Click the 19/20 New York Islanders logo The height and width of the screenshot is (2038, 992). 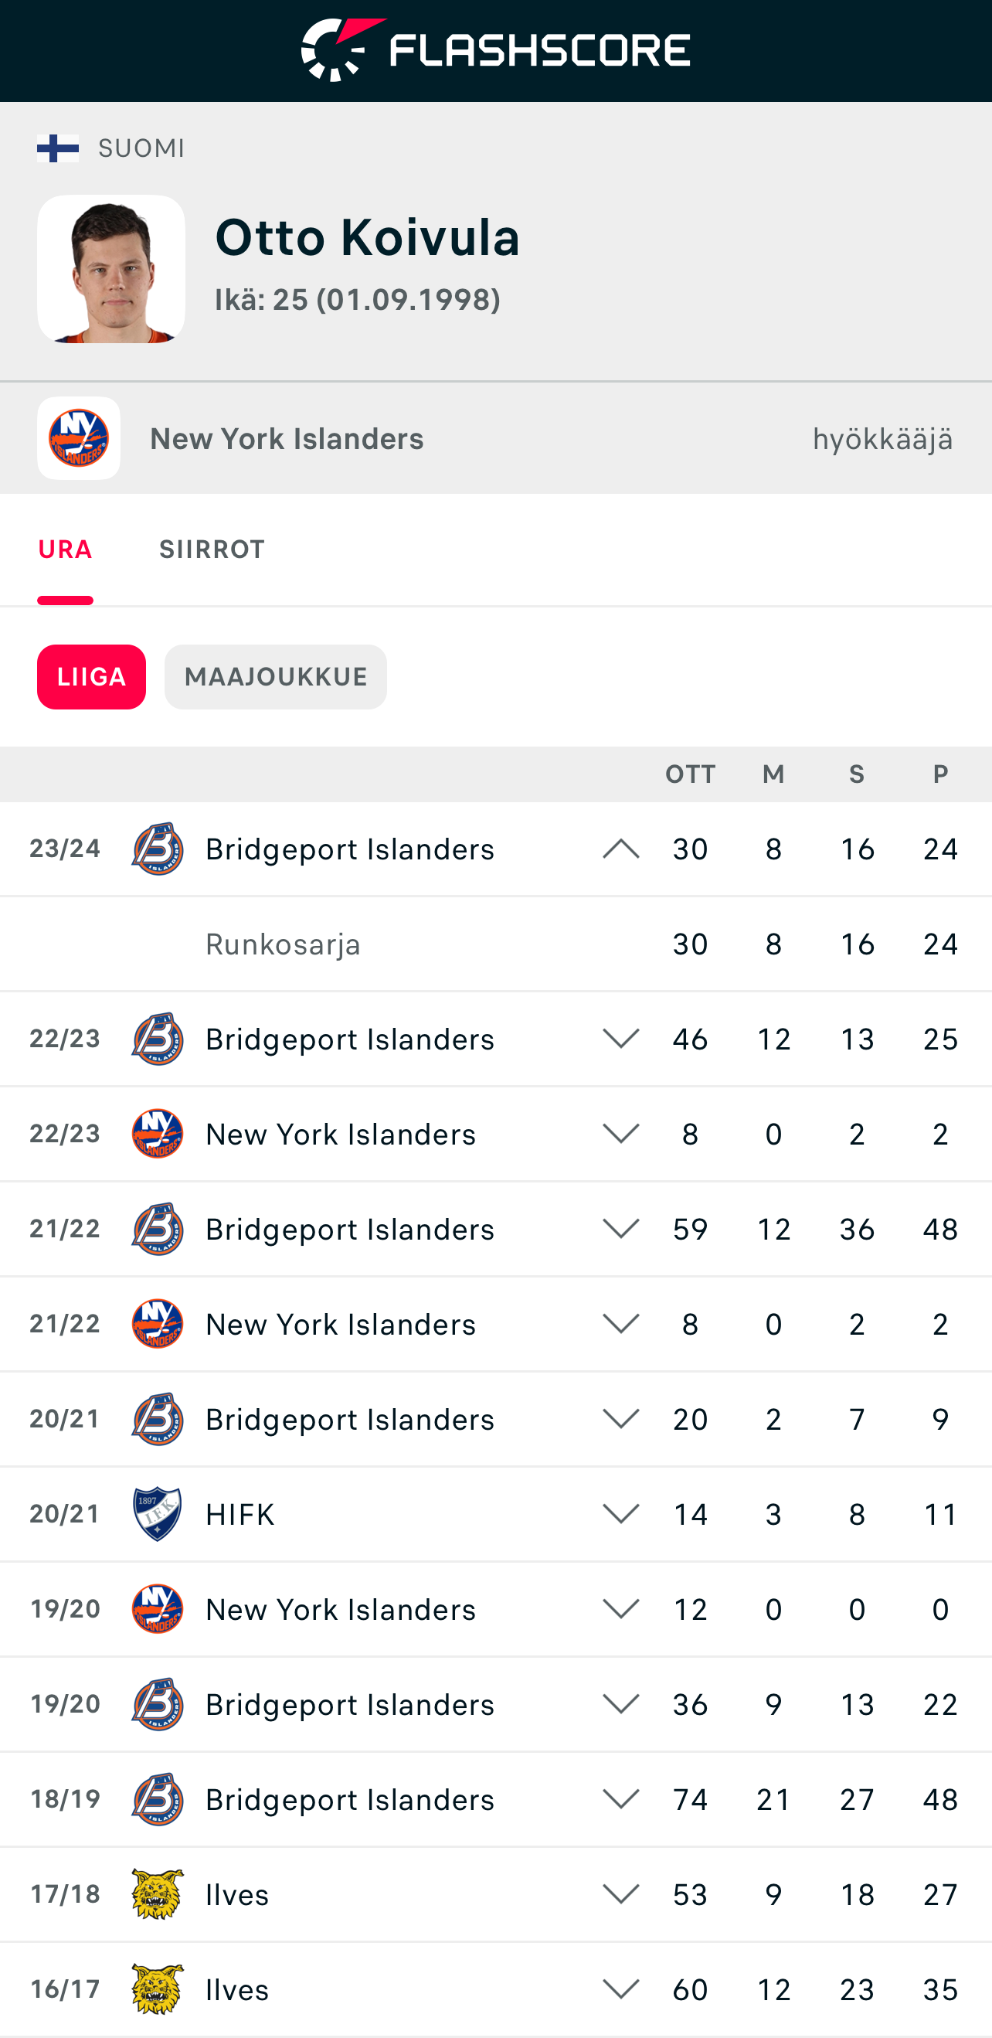click(158, 1609)
